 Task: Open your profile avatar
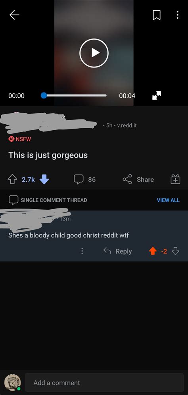(x=12, y=382)
